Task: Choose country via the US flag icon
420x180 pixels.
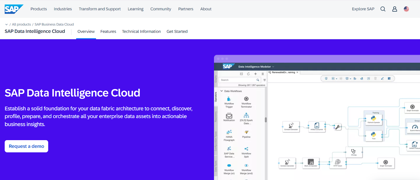Action: point(406,9)
